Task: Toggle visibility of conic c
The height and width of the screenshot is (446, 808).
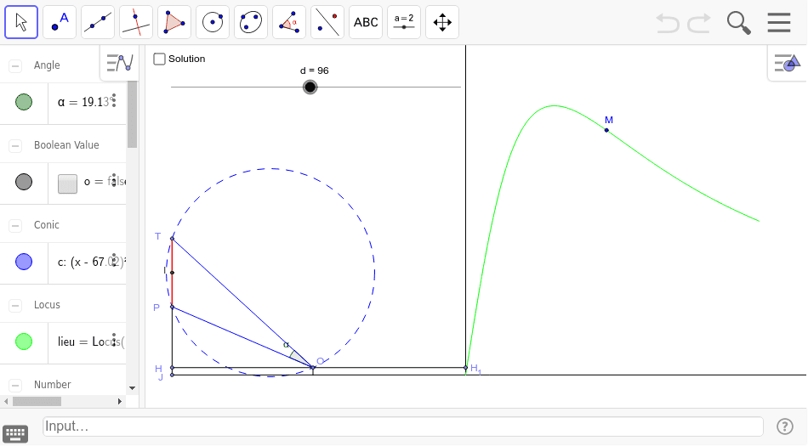Action: point(24,262)
